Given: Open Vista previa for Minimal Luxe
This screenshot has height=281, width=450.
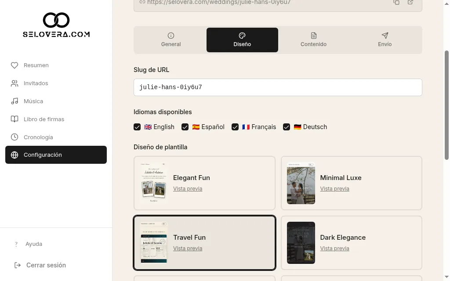Looking at the screenshot, I should tap(334, 189).
